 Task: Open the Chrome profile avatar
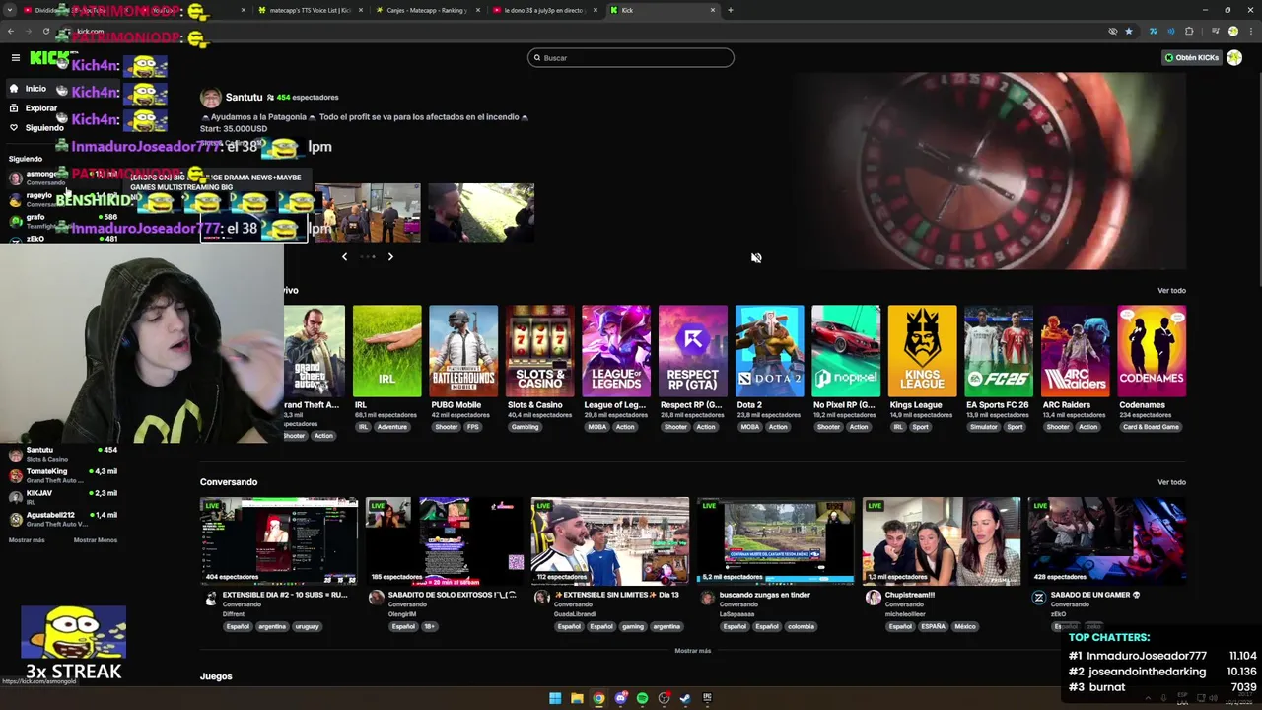(1232, 32)
